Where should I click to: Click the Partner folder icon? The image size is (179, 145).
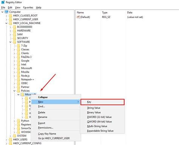point(19,87)
